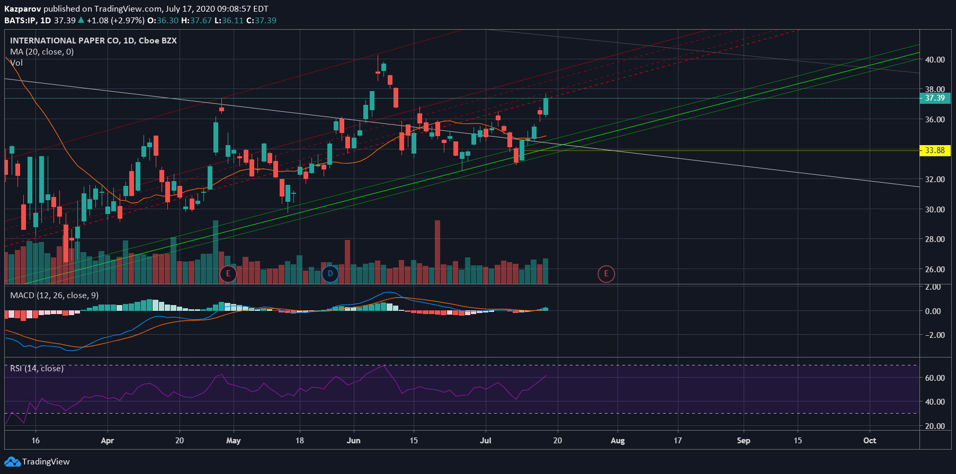Image resolution: width=956 pixels, height=474 pixels.
Task: Click the Aug date axis label
Action: tap(618, 441)
